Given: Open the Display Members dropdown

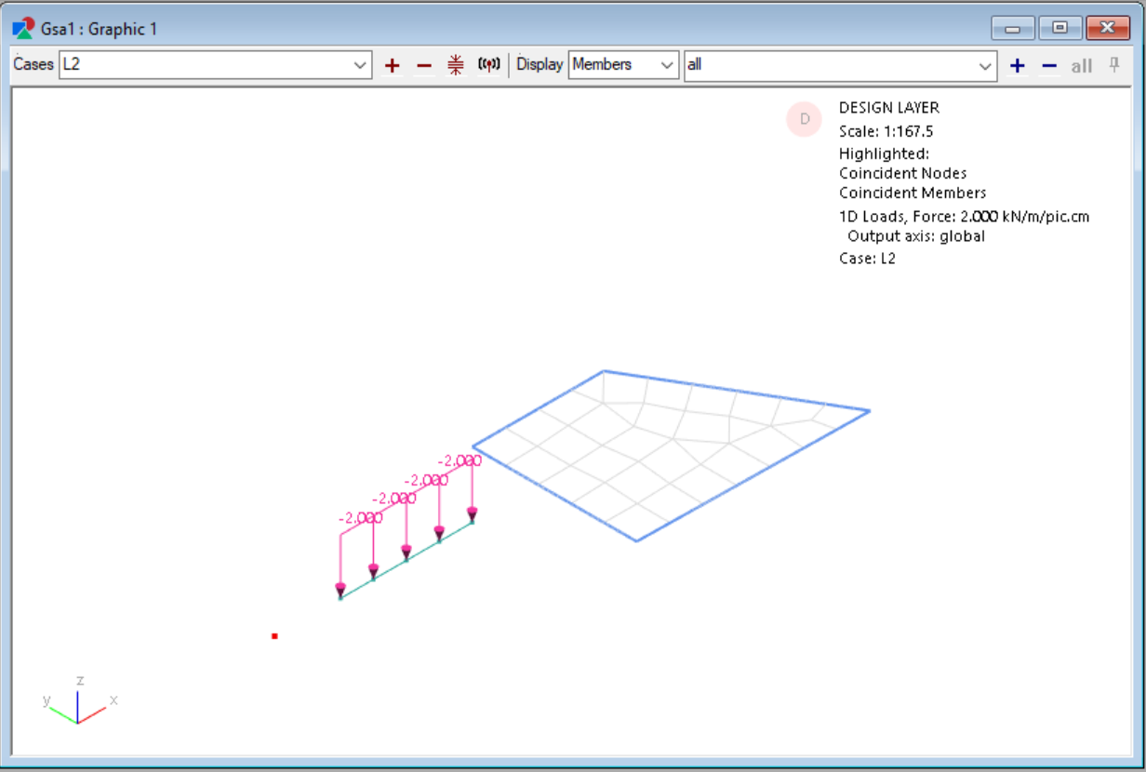Looking at the screenshot, I should coord(666,65).
